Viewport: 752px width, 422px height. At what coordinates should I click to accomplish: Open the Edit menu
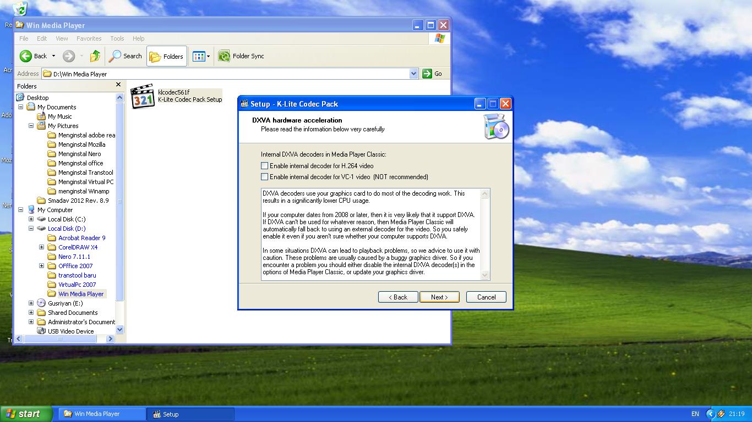(x=42, y=38)
